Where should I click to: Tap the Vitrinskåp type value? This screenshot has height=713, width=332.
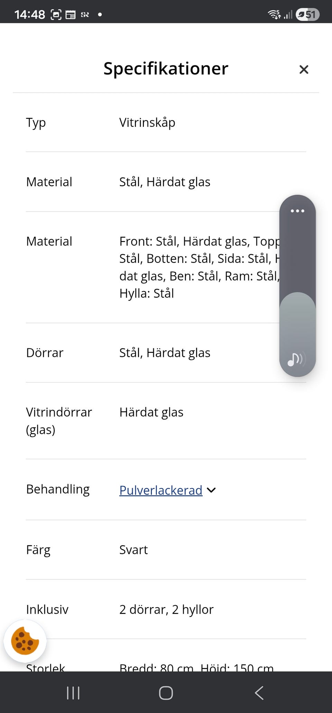pos(147,123)
